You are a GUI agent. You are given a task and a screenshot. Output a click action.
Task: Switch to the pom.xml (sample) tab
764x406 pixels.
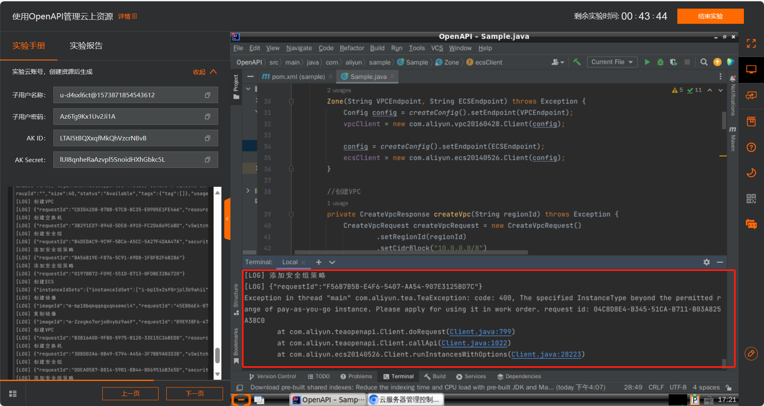[x=298, y=77]
